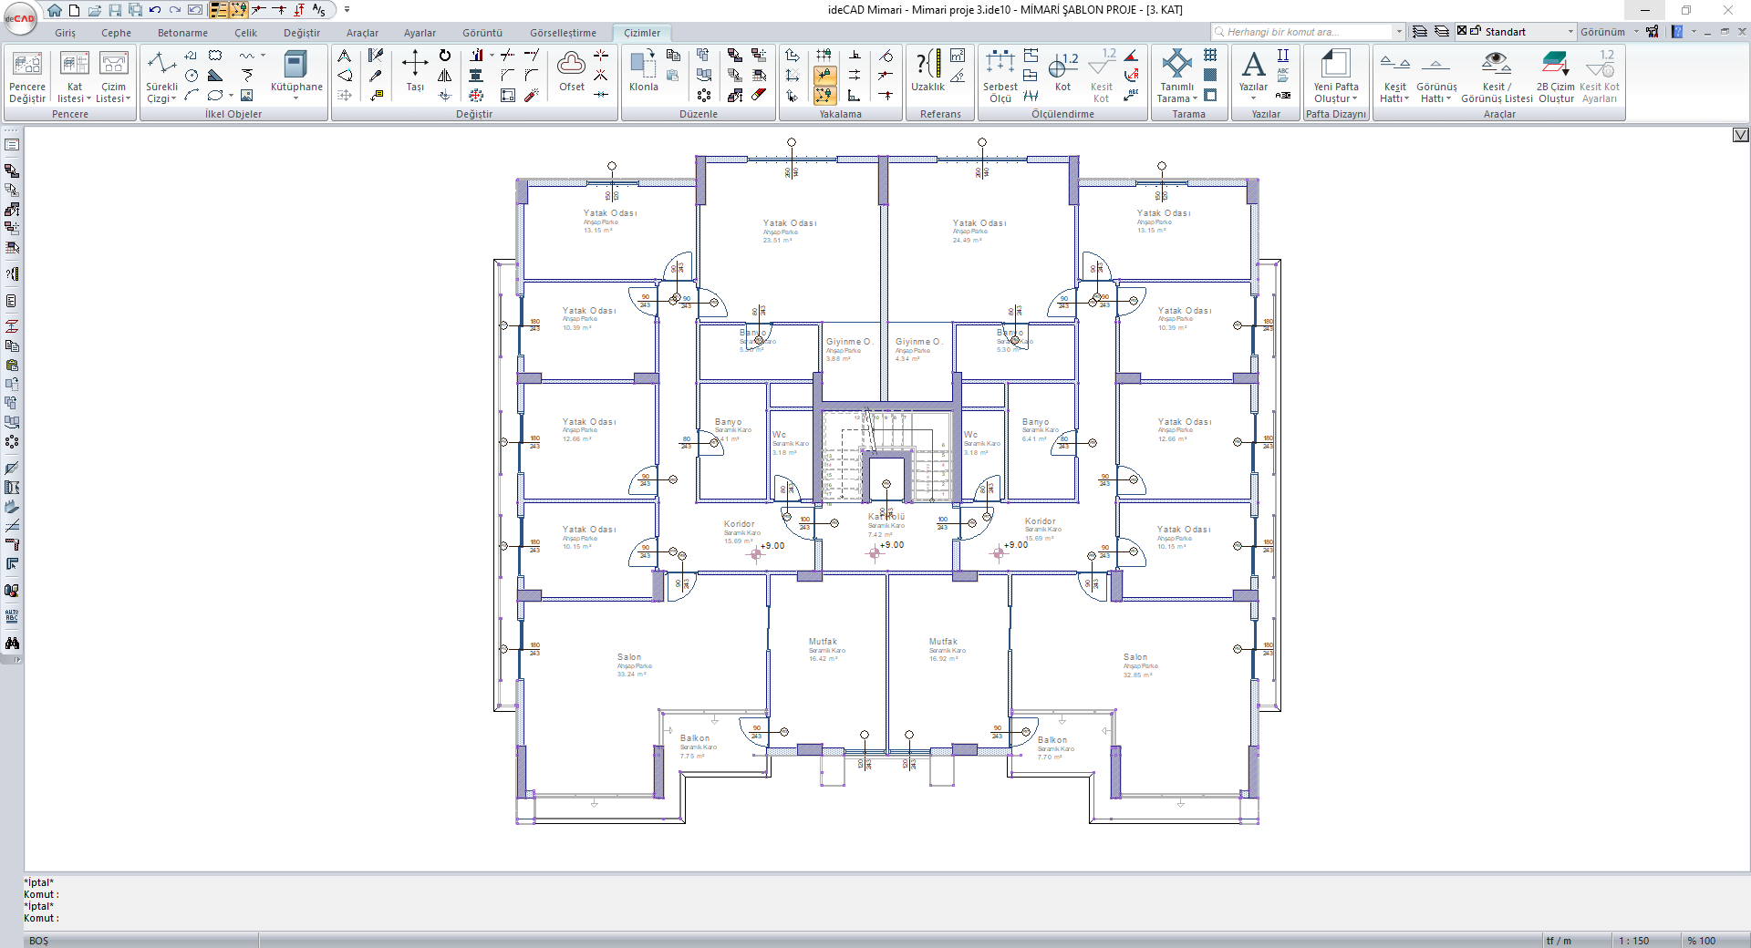Click the eraser icon in Düzenle group
Viewport: 1751px width, 948px height.
pyautogui.click(x=759, y=95)
